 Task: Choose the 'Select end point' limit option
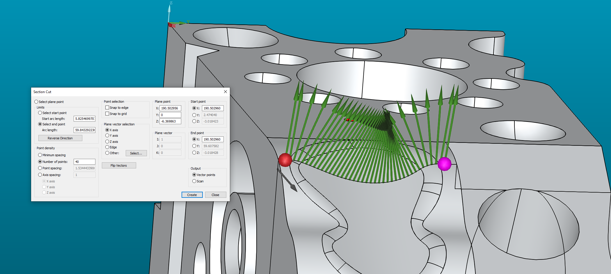tap(40, 124)
